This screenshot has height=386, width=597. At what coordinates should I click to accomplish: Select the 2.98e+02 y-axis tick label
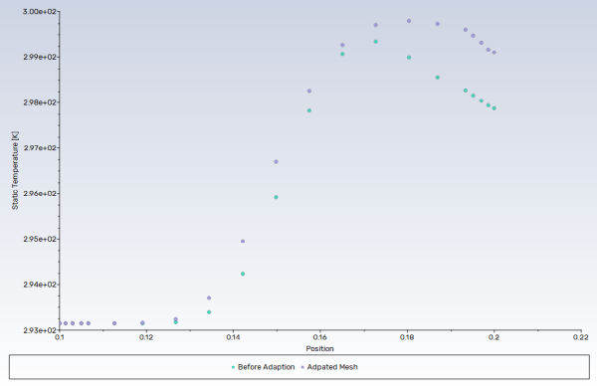point(40,102)
